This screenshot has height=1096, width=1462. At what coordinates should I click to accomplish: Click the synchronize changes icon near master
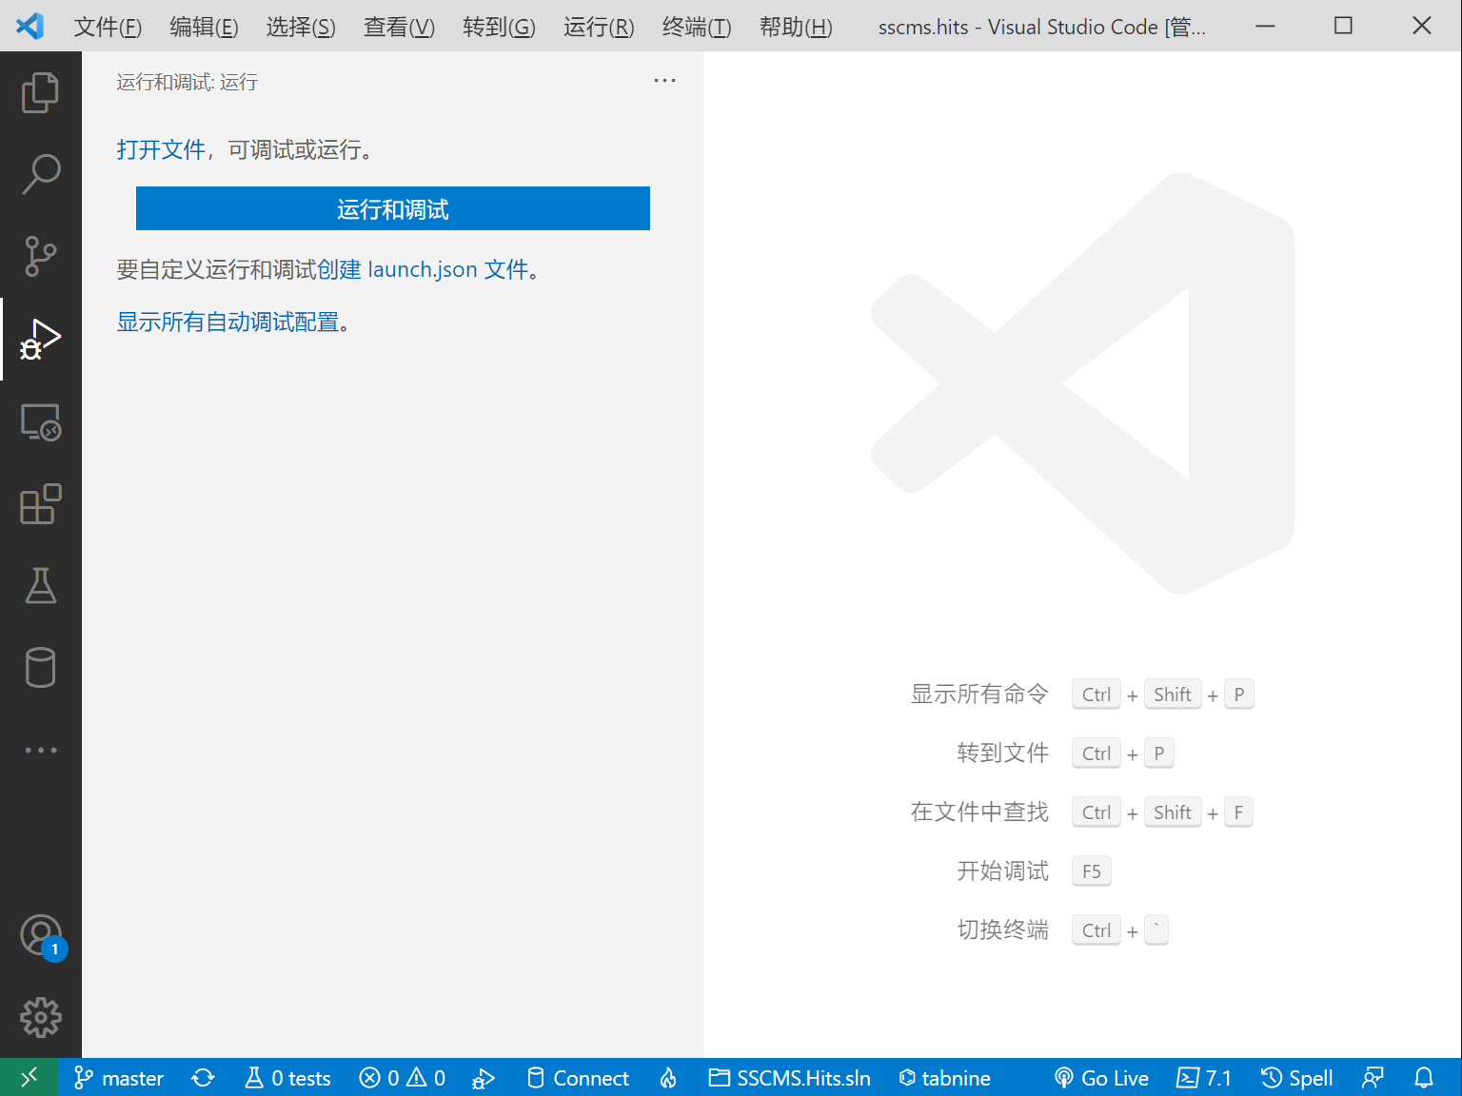(203, 1077)
